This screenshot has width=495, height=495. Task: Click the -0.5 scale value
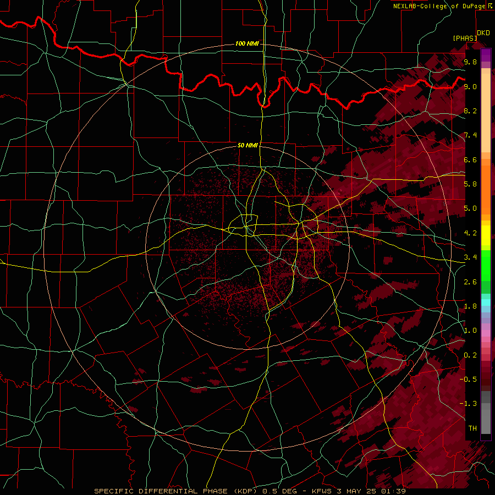point(468,380)
